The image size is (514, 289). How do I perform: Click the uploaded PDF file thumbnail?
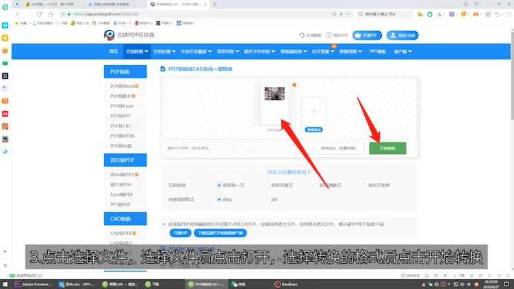click(x=274, y=104)
